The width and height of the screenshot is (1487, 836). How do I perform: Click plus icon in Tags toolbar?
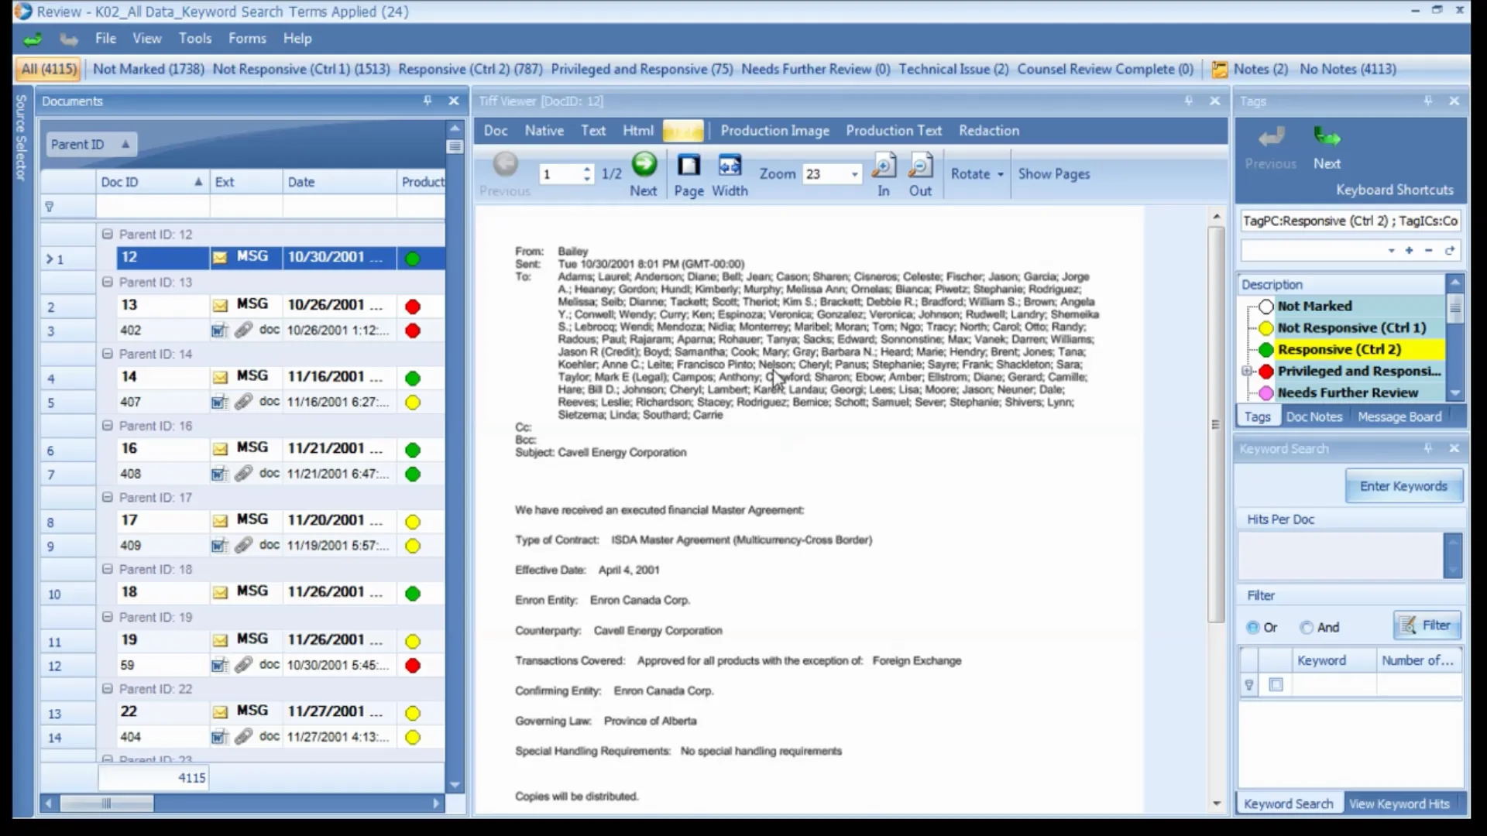point(1409,250)
